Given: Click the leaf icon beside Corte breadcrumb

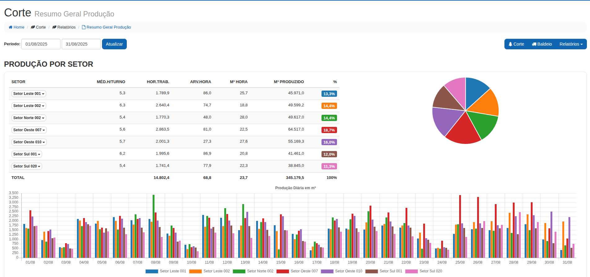Looking at the screenshot, I should [33, 27].
